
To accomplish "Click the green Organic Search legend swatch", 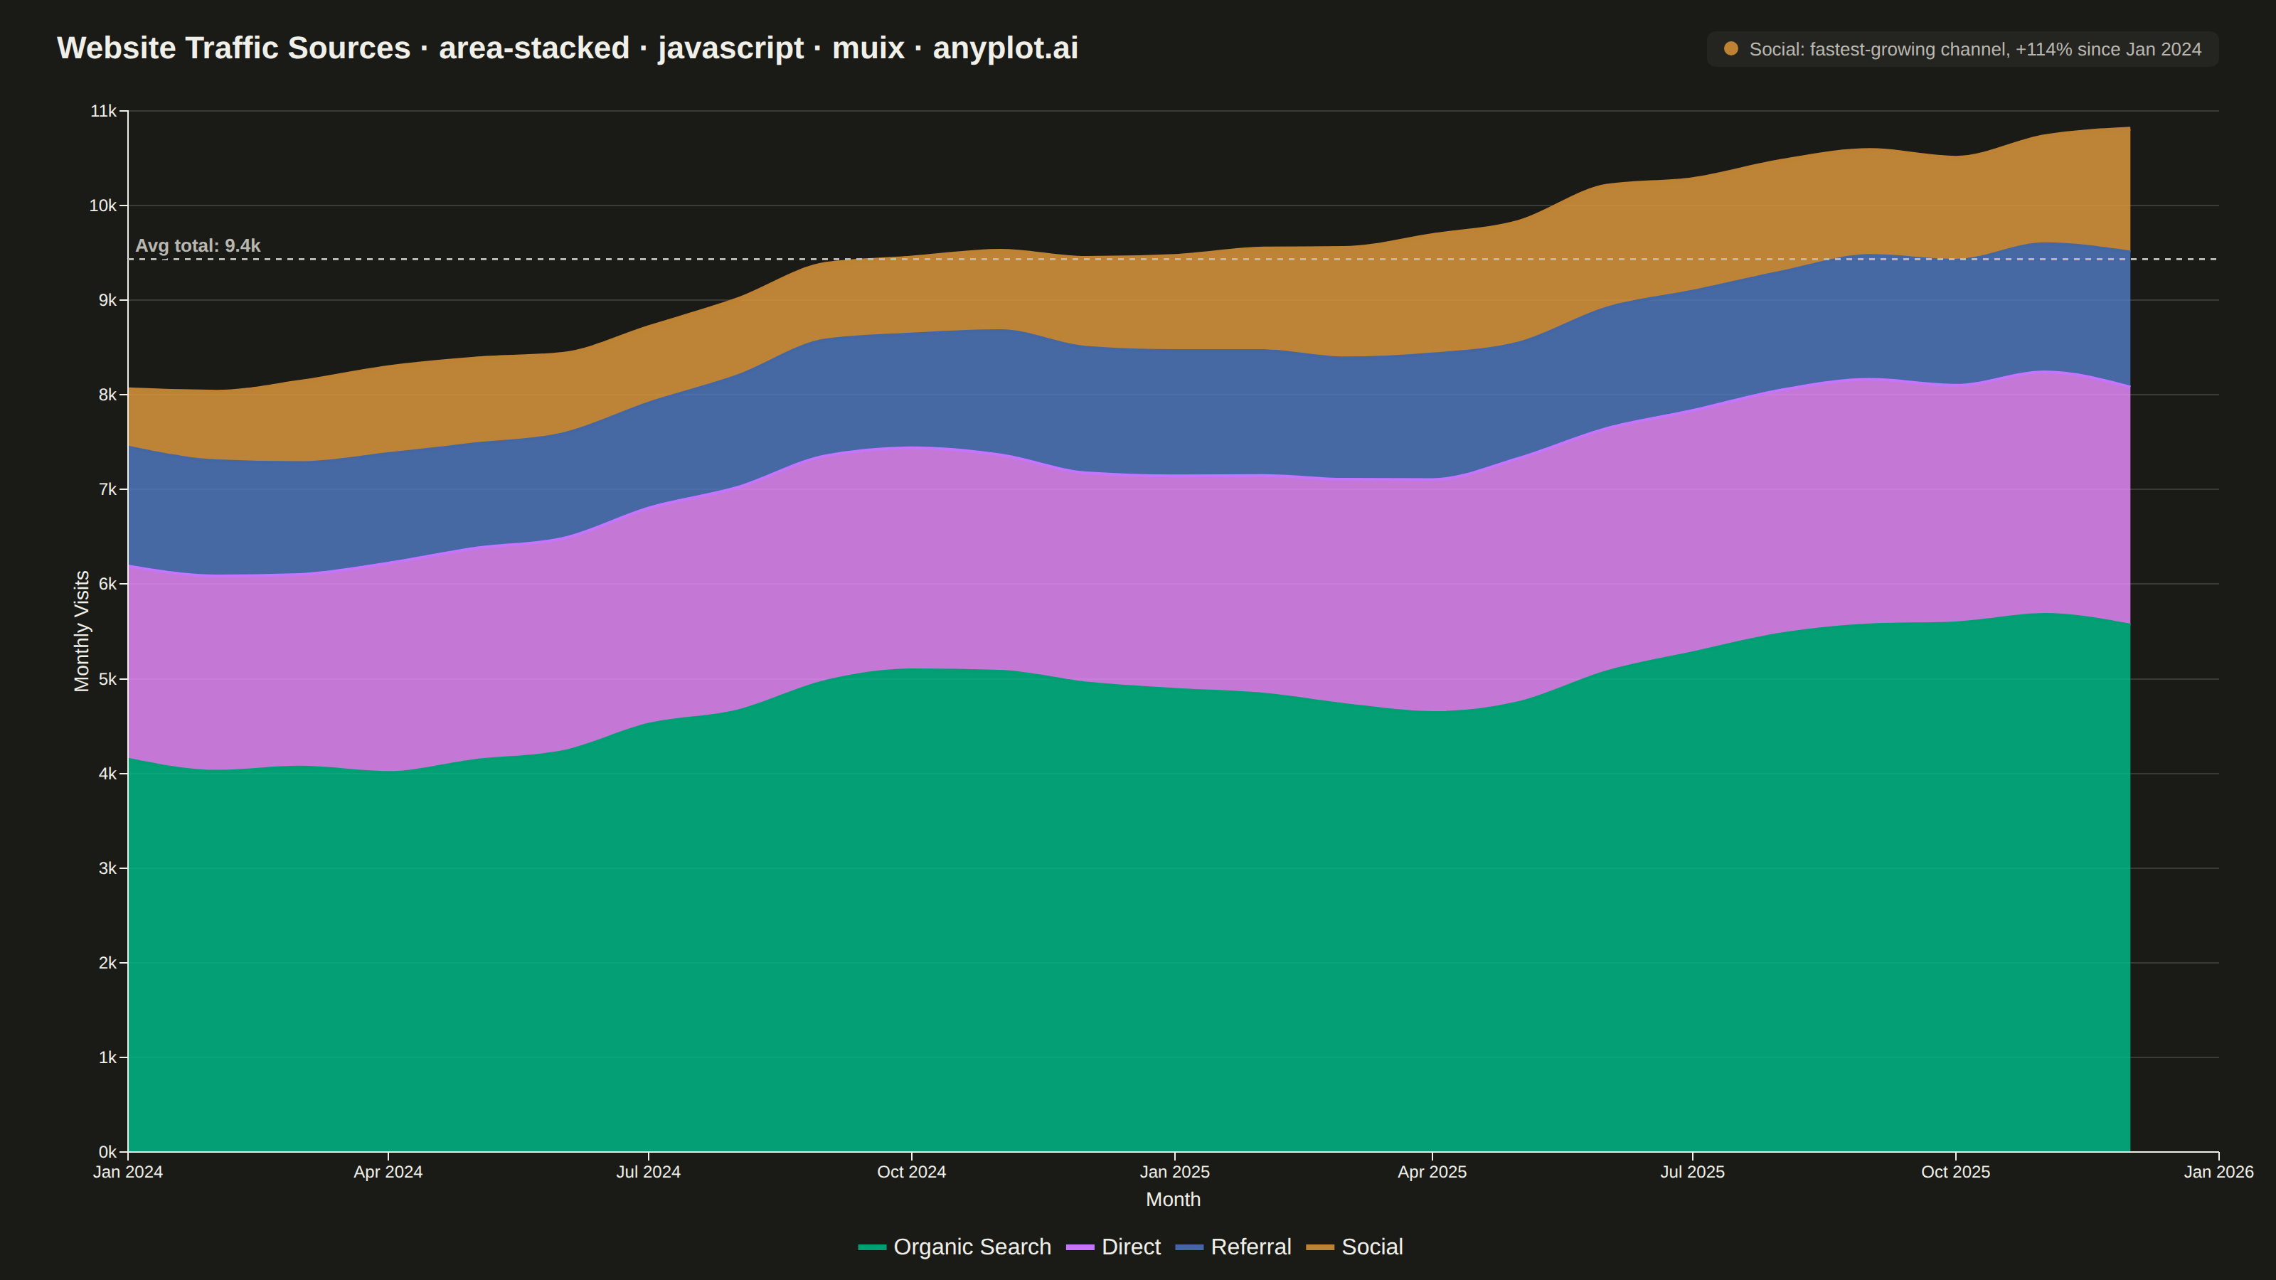I will pyautogui.click(x=872, y=1247).
